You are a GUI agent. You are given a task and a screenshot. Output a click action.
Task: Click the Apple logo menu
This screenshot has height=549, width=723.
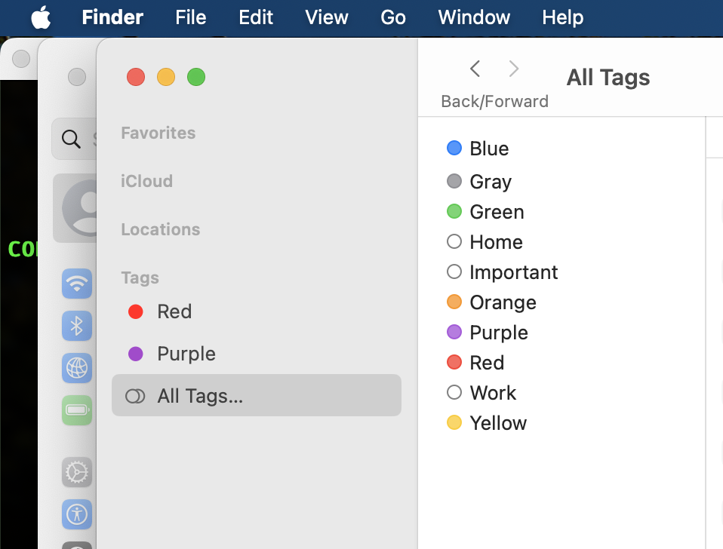point(41,17)
